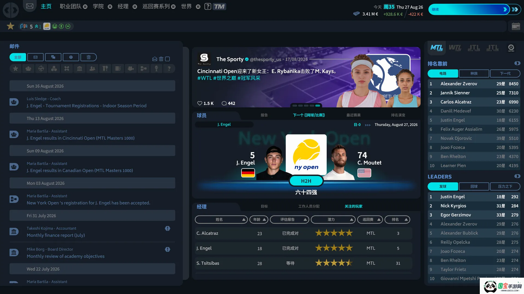
Task: Click the news carousel first indicator dot
Action: point(294,106)
